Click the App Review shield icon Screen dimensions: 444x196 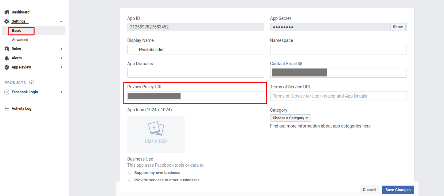7,67
